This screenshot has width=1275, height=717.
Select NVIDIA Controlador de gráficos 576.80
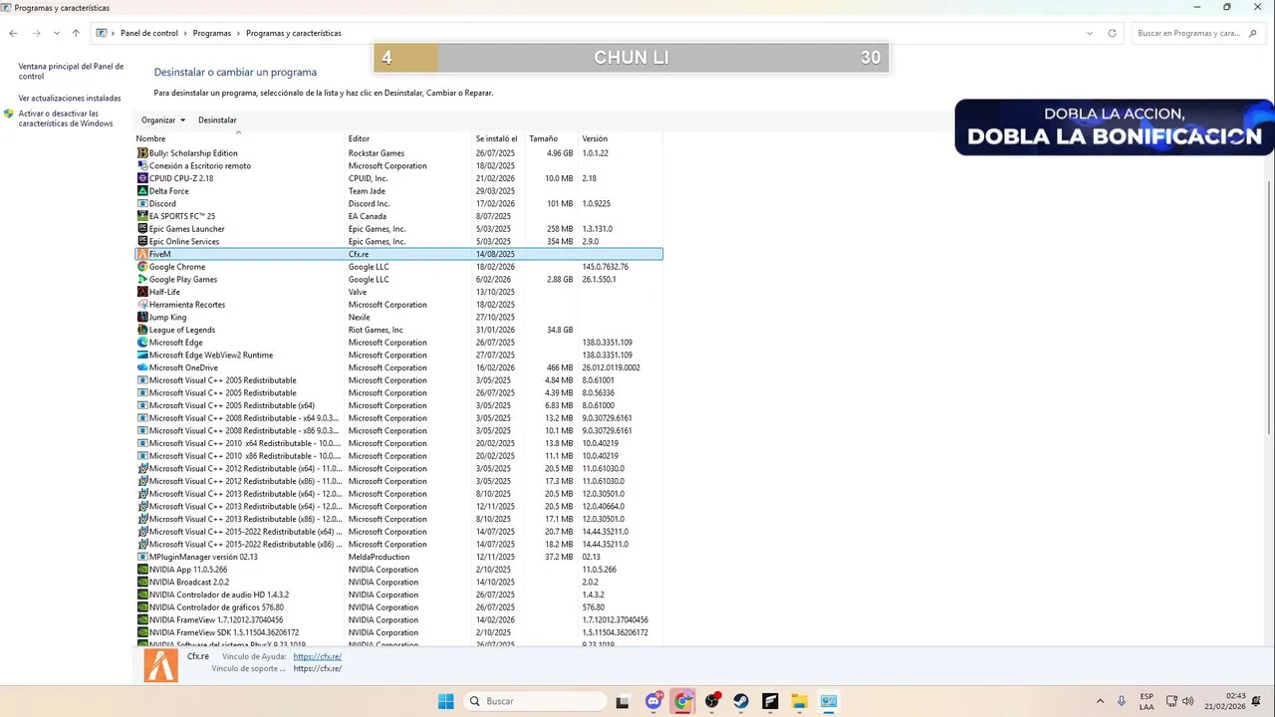[398, 607]
